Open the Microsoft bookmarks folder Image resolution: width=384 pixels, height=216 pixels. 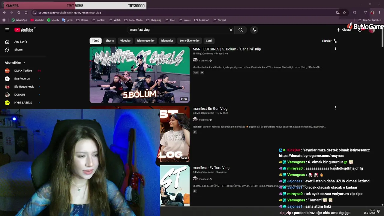tap(202, 20)
